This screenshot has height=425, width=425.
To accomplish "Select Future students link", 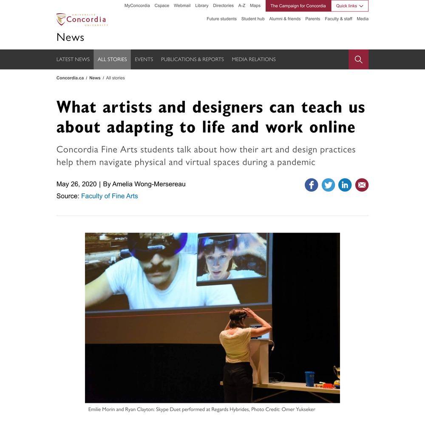I will (221, 19).
